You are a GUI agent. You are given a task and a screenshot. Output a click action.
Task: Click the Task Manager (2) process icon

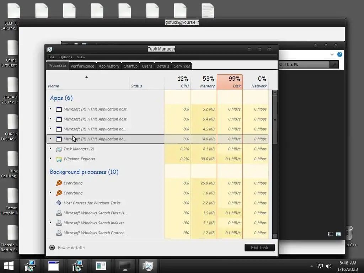(59, 149)
